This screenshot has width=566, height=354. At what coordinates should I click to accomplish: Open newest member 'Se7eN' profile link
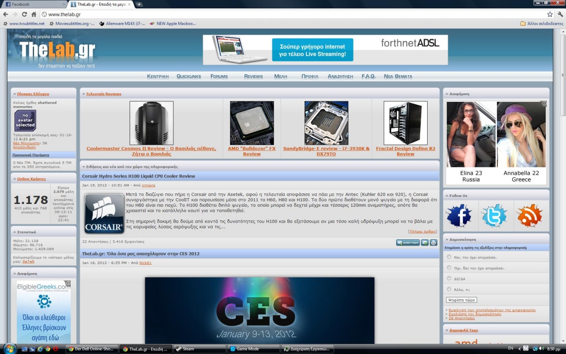(28, 262)
